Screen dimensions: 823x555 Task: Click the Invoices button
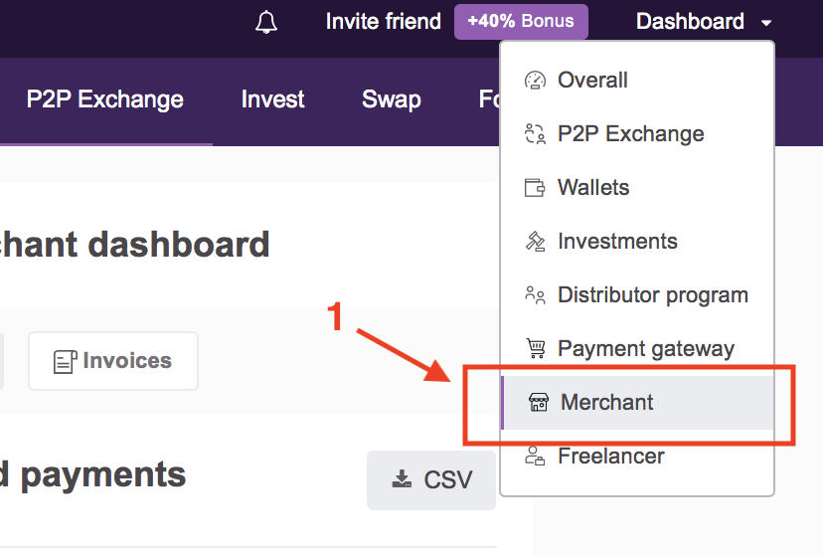(113, 361)
